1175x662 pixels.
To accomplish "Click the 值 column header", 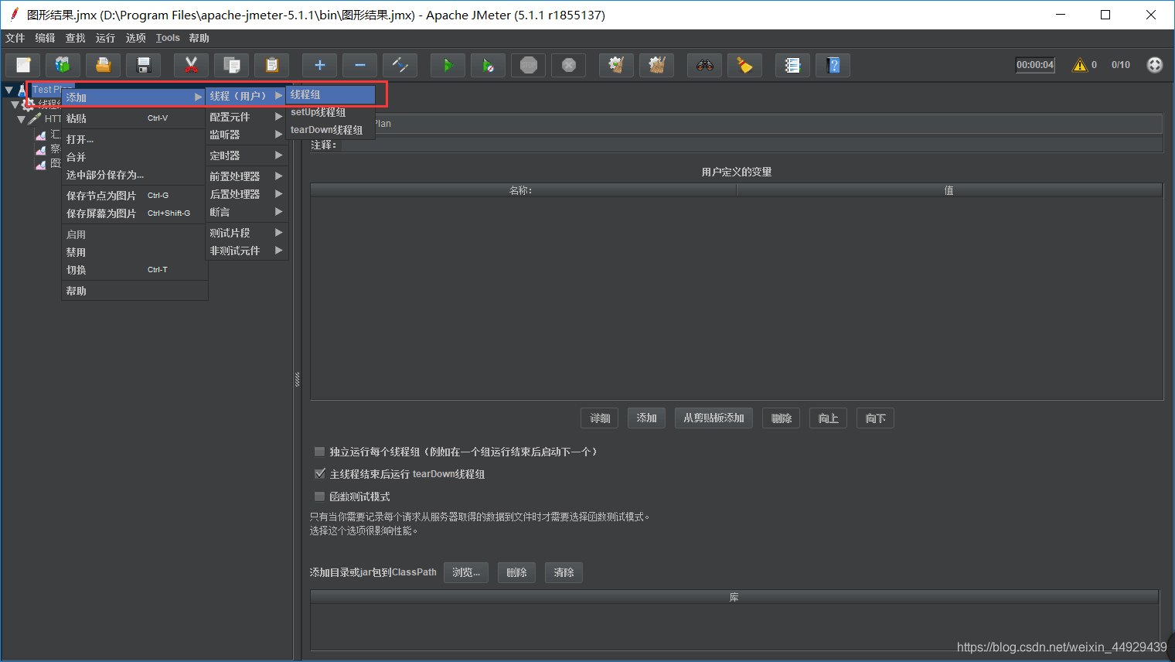I will coord(949,190).
